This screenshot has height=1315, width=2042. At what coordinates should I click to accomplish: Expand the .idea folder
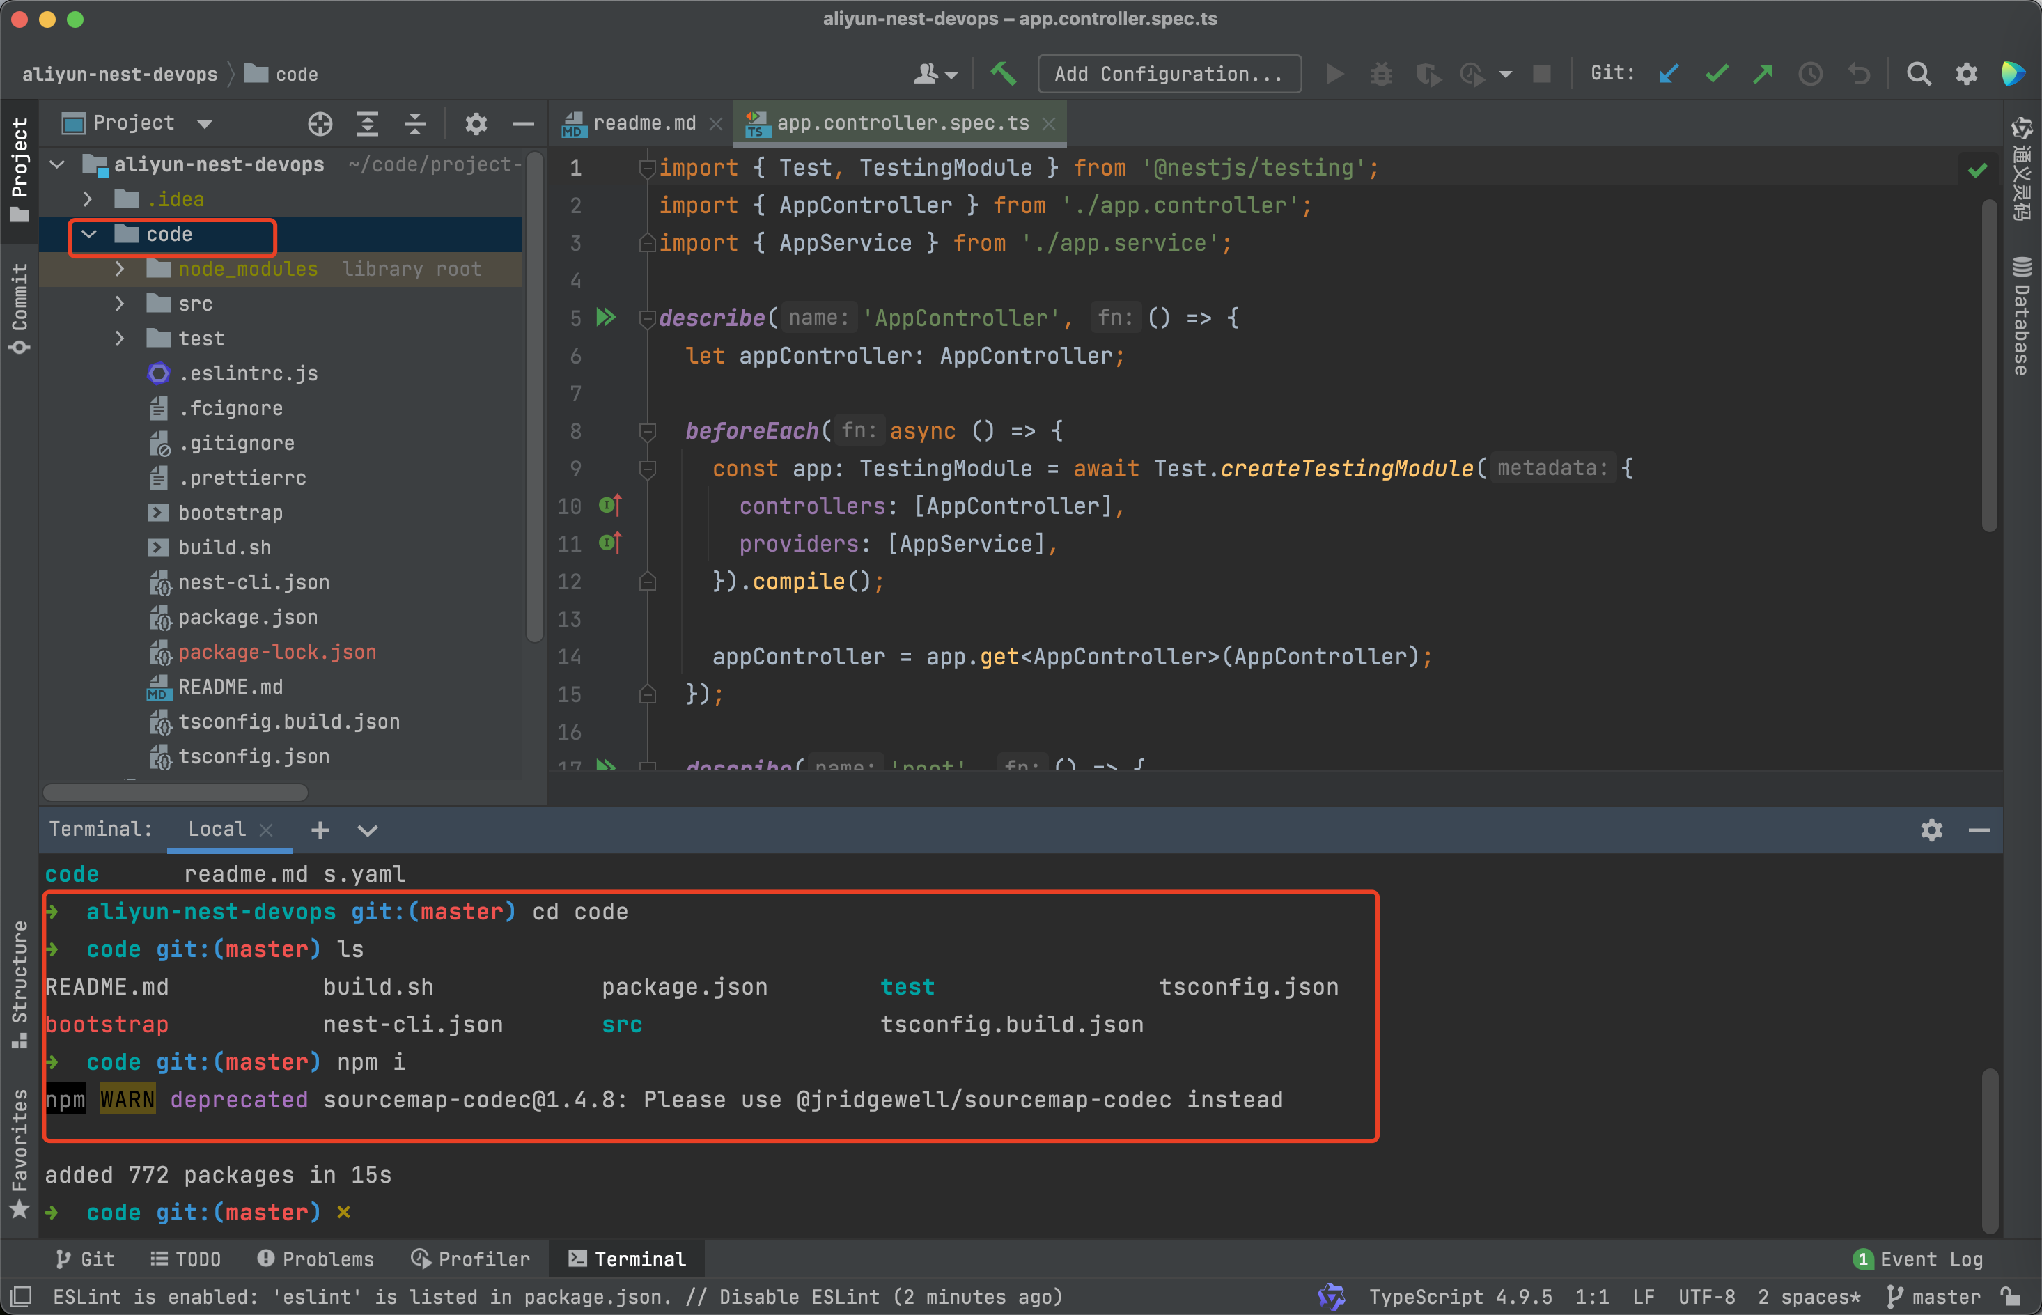[88, 199]
